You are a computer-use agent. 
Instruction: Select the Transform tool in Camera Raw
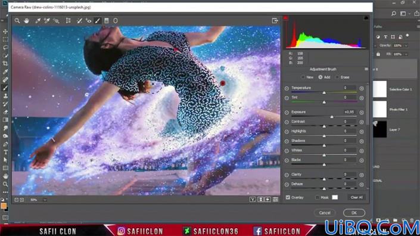tap(69, 21)
